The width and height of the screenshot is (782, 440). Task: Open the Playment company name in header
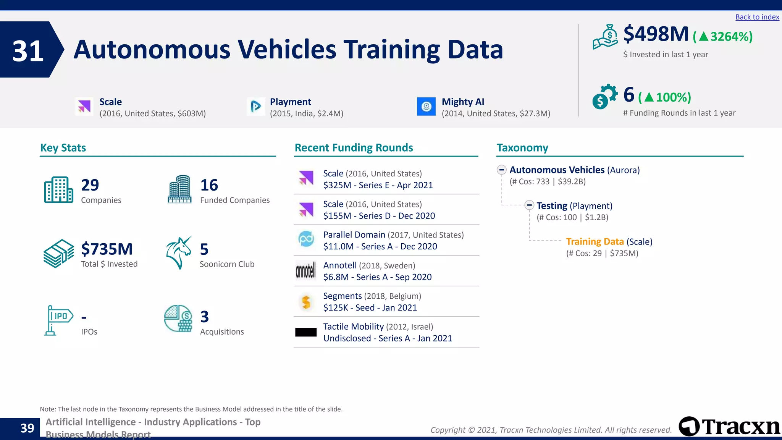coord(291,102)
